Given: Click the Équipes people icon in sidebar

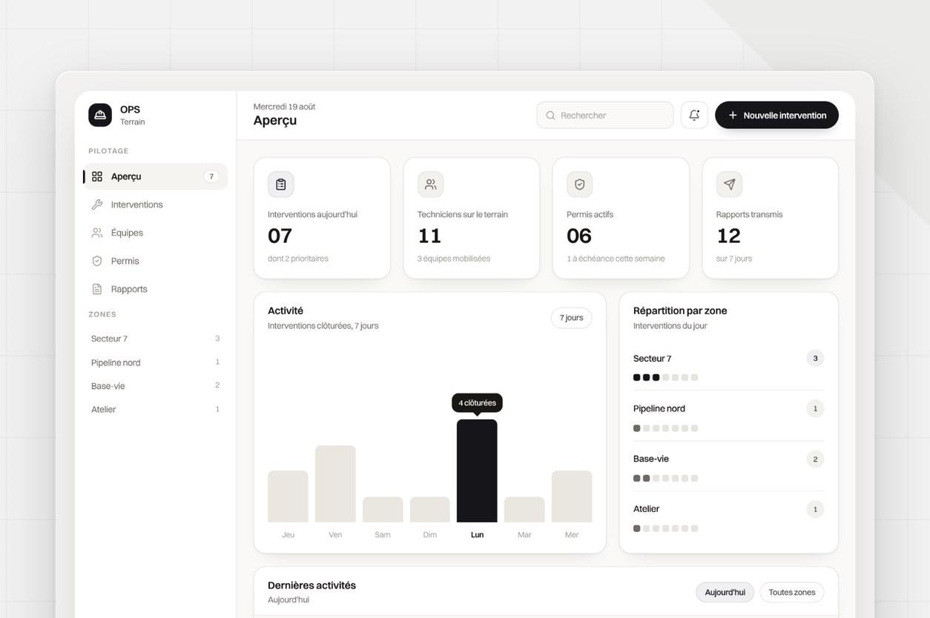Looking at the screenshot, I should click(97, 233).
